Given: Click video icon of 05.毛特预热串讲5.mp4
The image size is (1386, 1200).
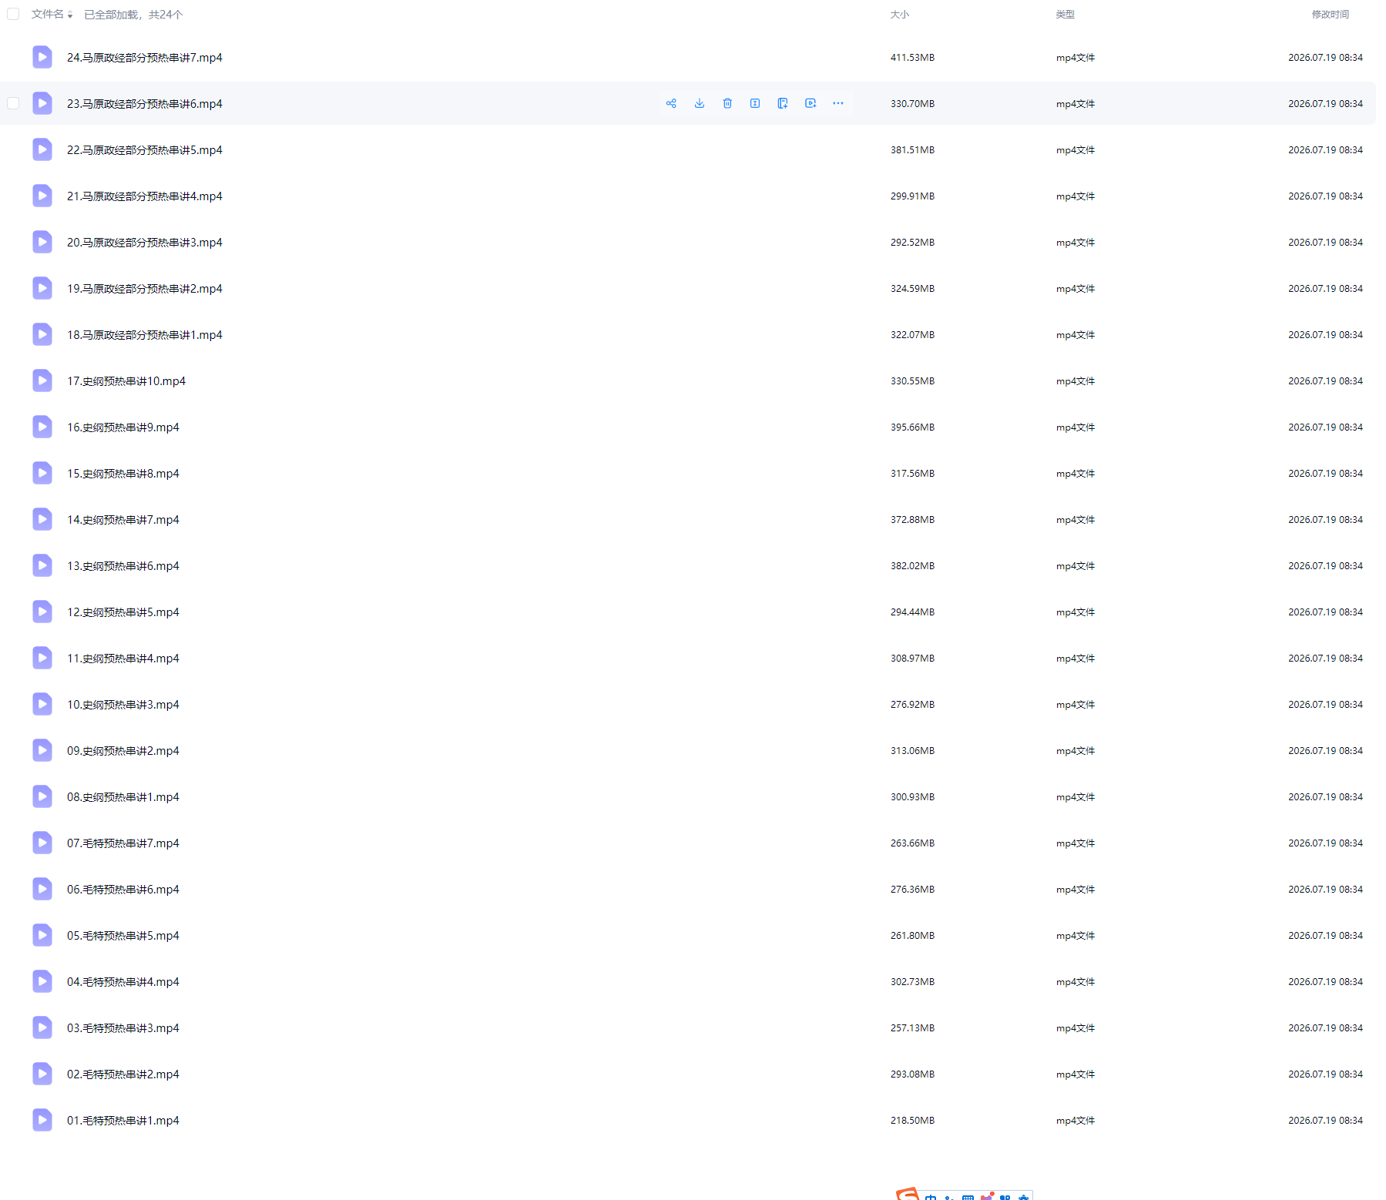Looking at the screenshot, I should pos(42,935).
